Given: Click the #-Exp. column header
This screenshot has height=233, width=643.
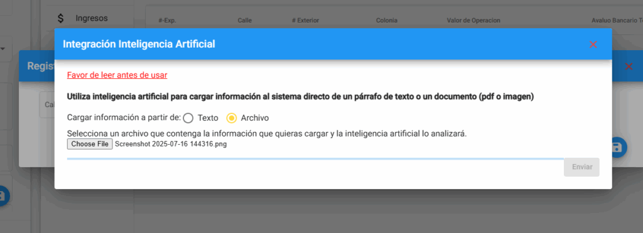Looking at the screenshot, I should click(x=167, y=21).
